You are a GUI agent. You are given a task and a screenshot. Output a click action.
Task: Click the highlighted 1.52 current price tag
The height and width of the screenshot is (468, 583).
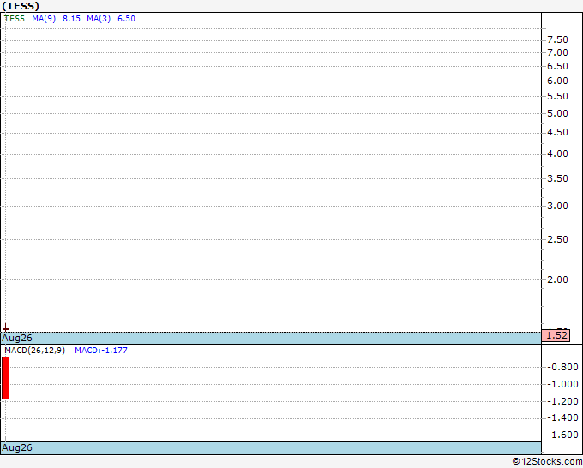[x=556, y=335]
